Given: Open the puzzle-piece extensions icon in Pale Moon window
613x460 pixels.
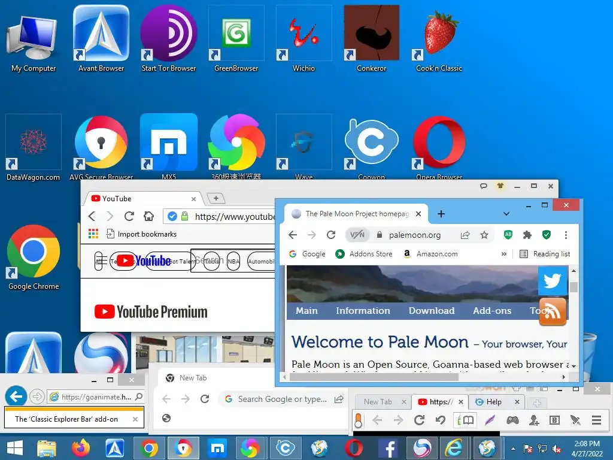Looking at the screenshot, I should 527,235.
